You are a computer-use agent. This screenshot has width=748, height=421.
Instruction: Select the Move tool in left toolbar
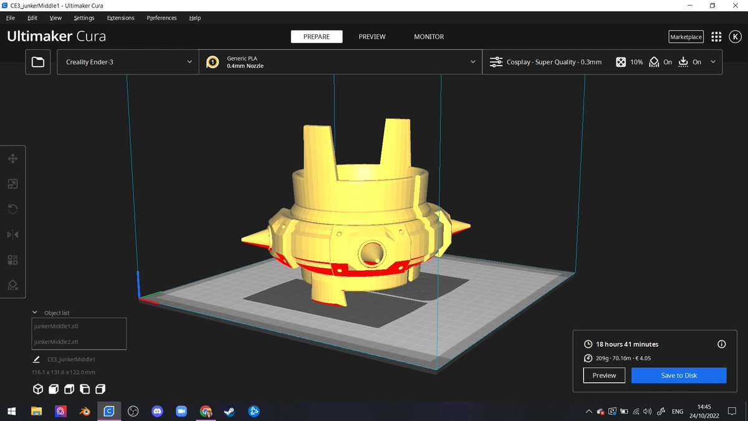(12, 159)
